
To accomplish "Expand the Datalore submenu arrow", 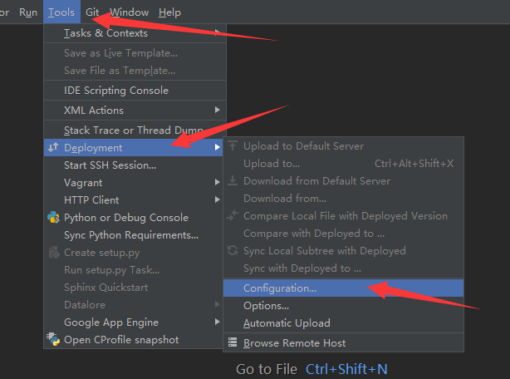I will pyautogui.click(x=218, y=304).
